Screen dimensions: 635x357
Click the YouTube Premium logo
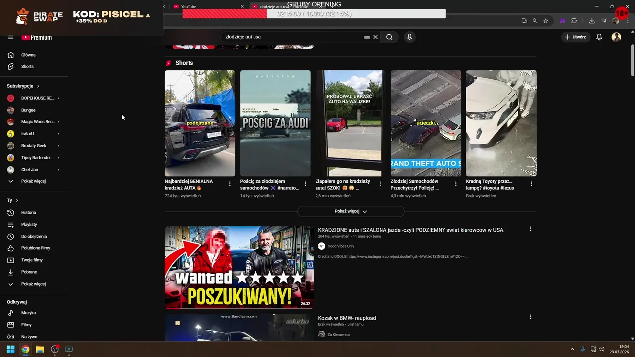pos(36,38)
